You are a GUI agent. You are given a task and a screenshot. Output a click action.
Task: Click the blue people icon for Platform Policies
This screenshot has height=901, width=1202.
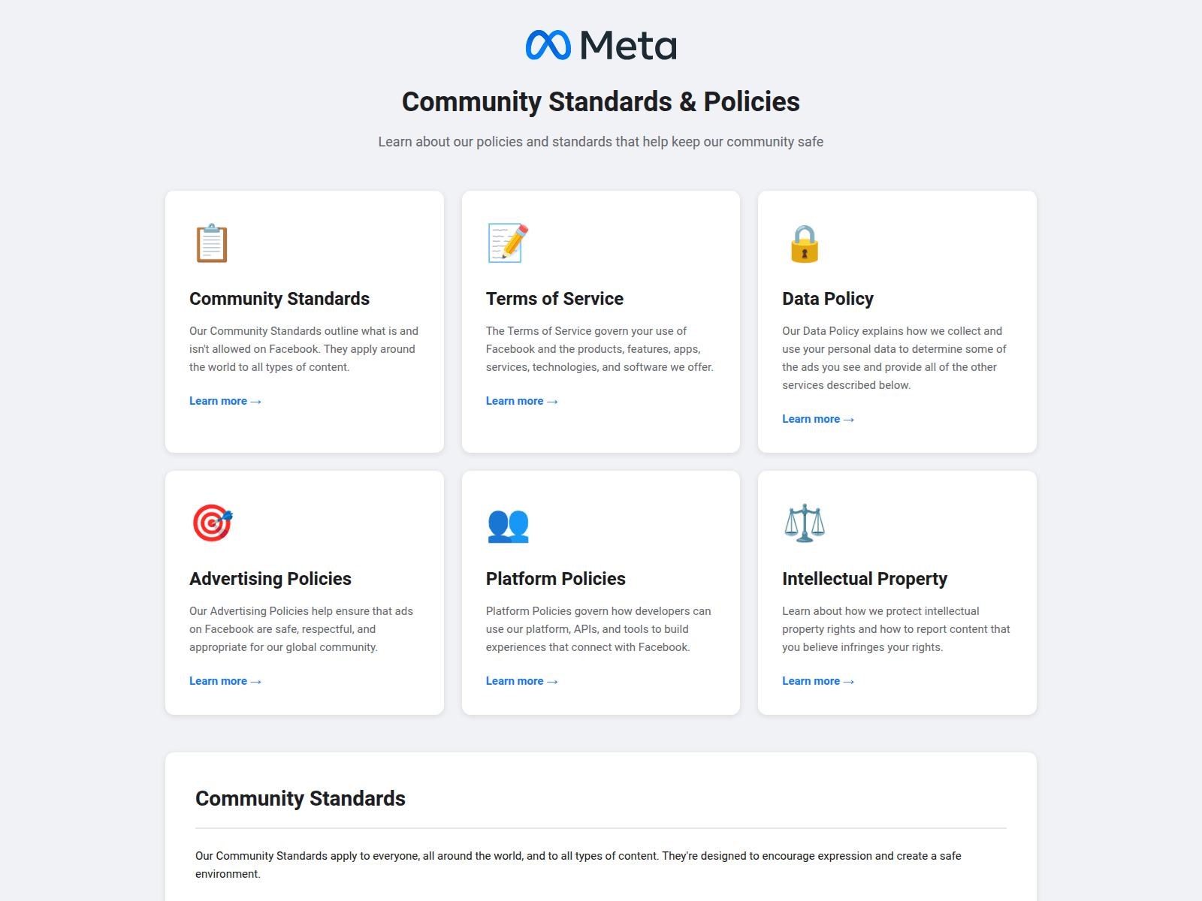509,525
